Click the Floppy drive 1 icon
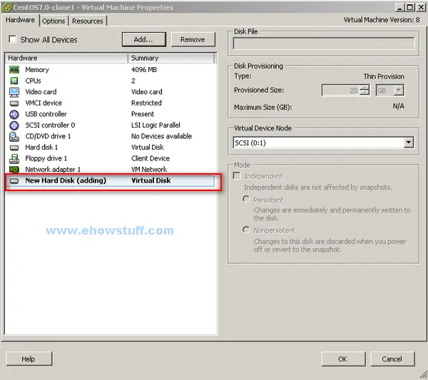Screen dimensions: 428x380 [14, 158]
